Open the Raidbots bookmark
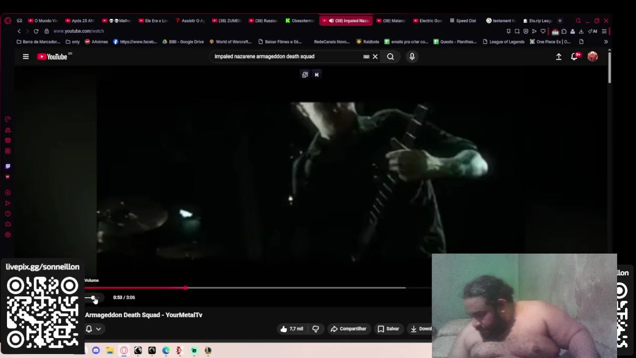Screen dimensions: 636x358 pyautogui.click(x=368, y=42)
